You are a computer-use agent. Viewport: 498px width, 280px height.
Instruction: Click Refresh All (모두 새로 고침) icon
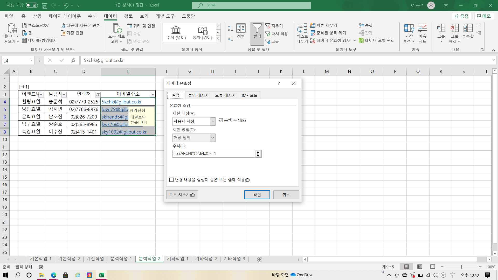coord(117,29)
